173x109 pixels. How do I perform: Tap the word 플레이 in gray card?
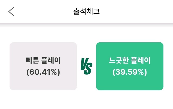51,61
